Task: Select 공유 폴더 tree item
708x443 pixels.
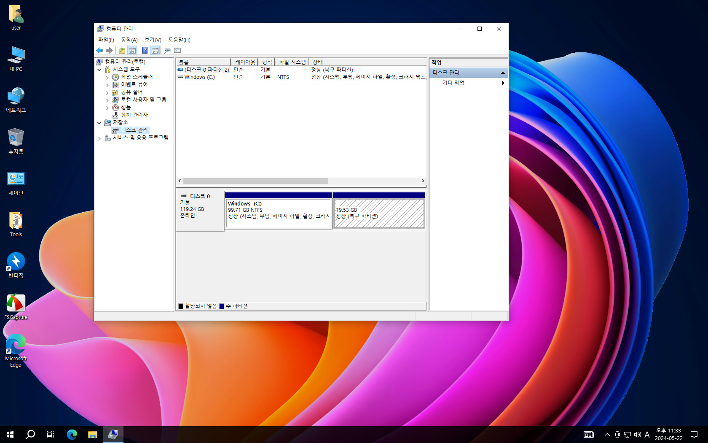Action: click(x=131, y=92)
